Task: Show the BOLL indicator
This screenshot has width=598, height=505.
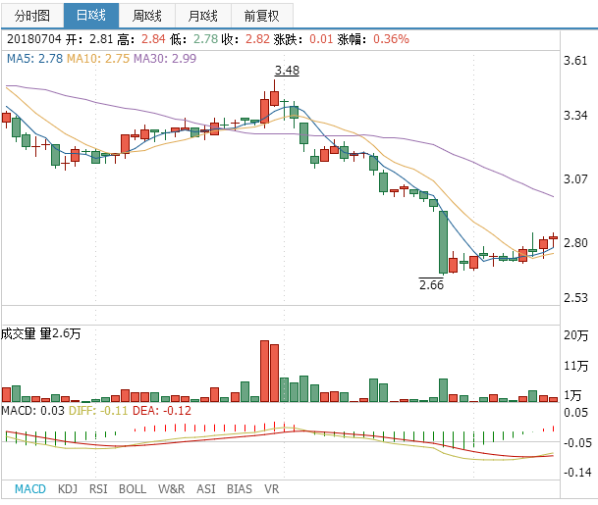Action: click(133, 489)
